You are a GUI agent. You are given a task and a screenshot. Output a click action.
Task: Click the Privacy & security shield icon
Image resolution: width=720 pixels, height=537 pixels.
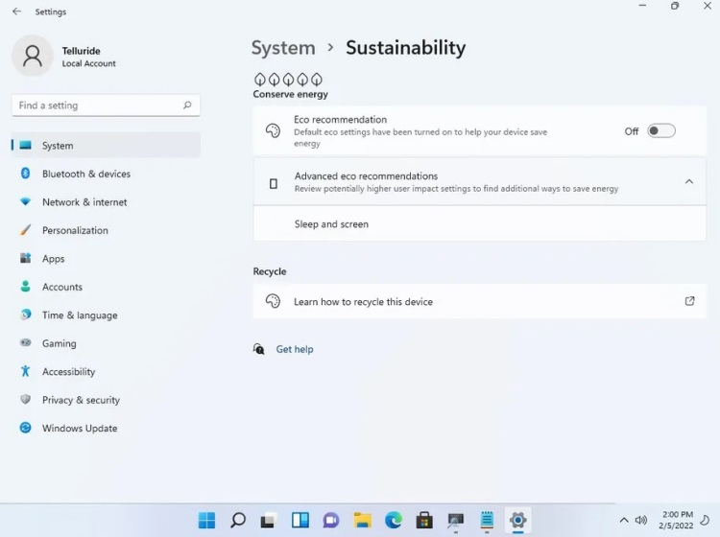(x=26, y=400)
